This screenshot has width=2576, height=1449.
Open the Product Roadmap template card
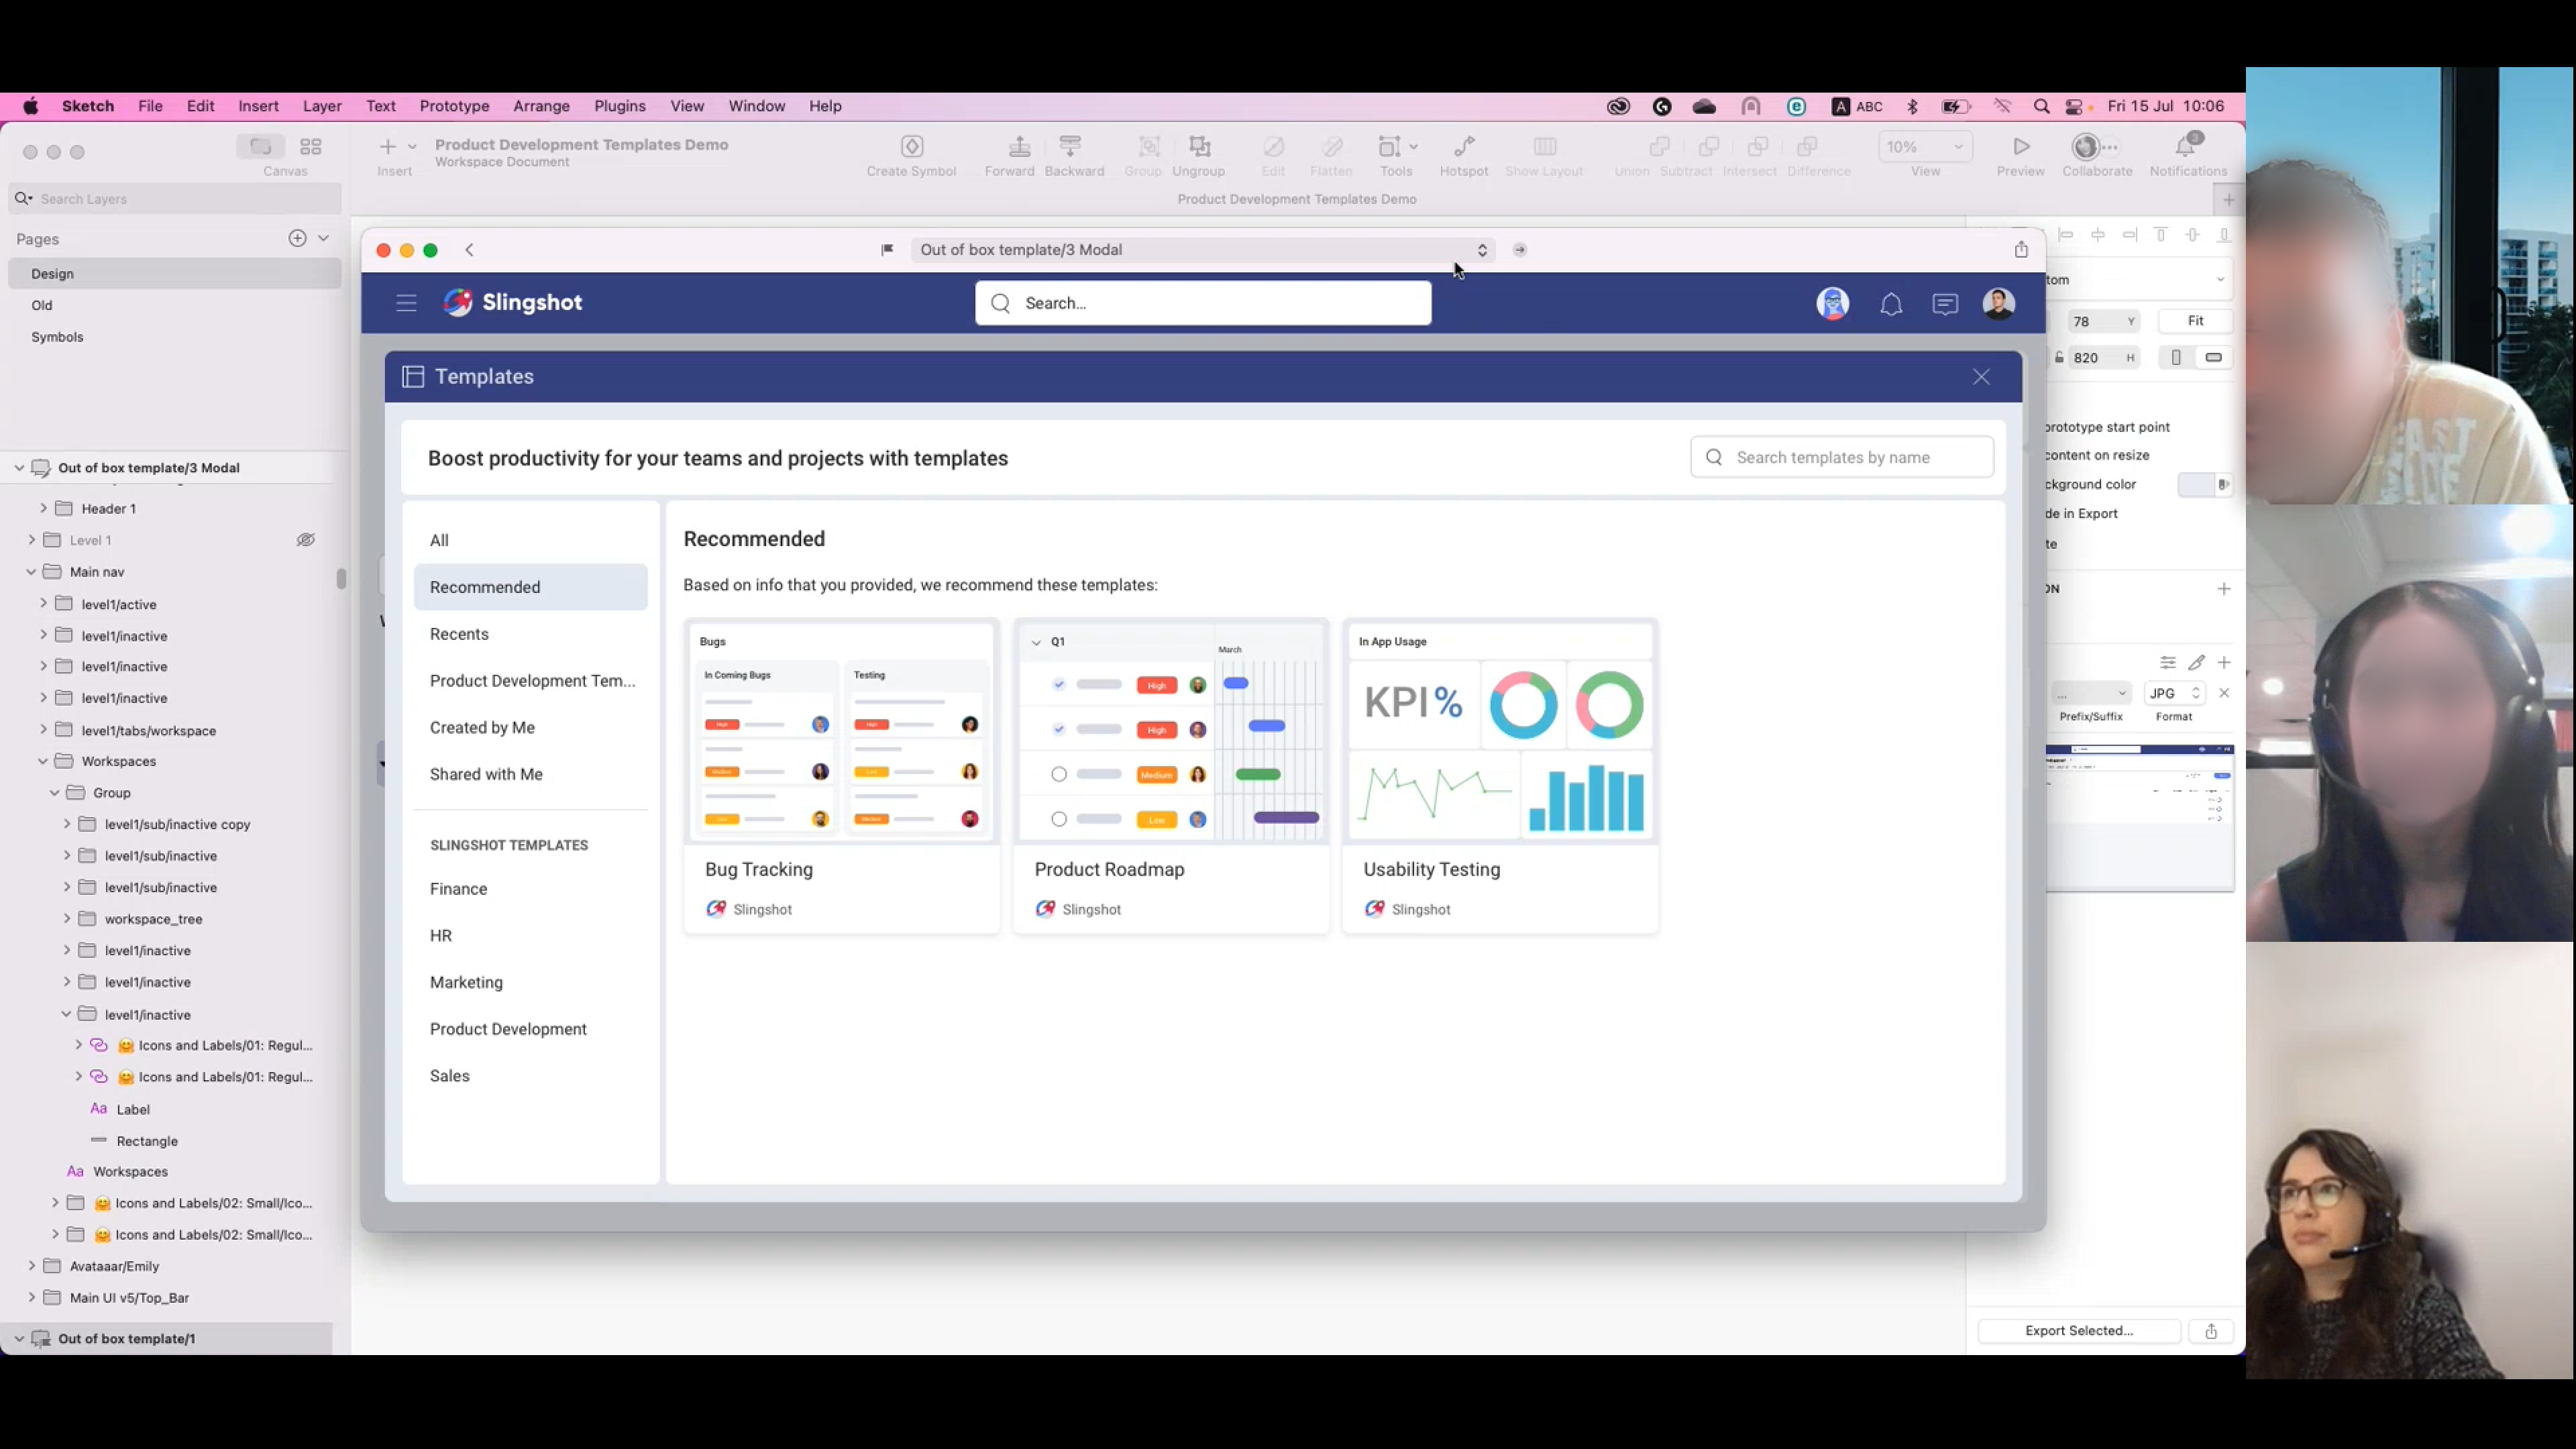click(1171, 777)
